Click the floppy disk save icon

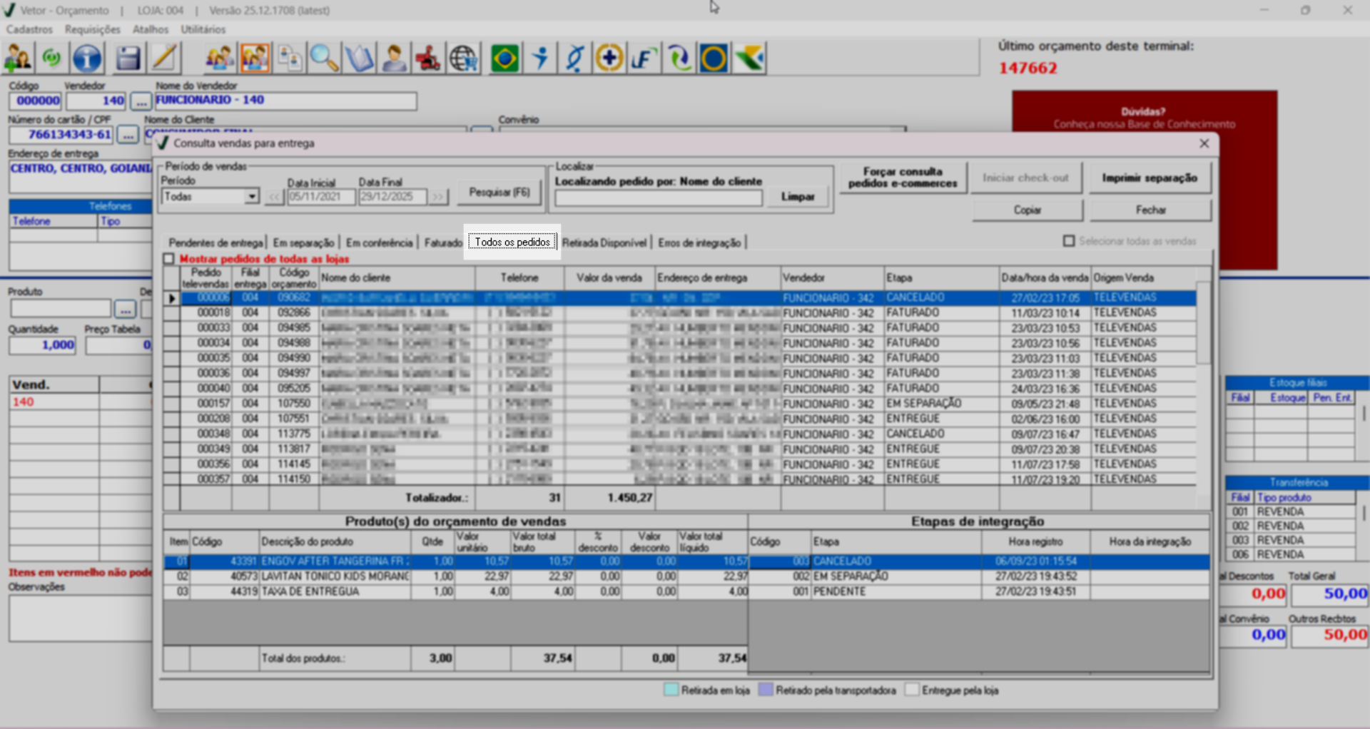[128, 58]
